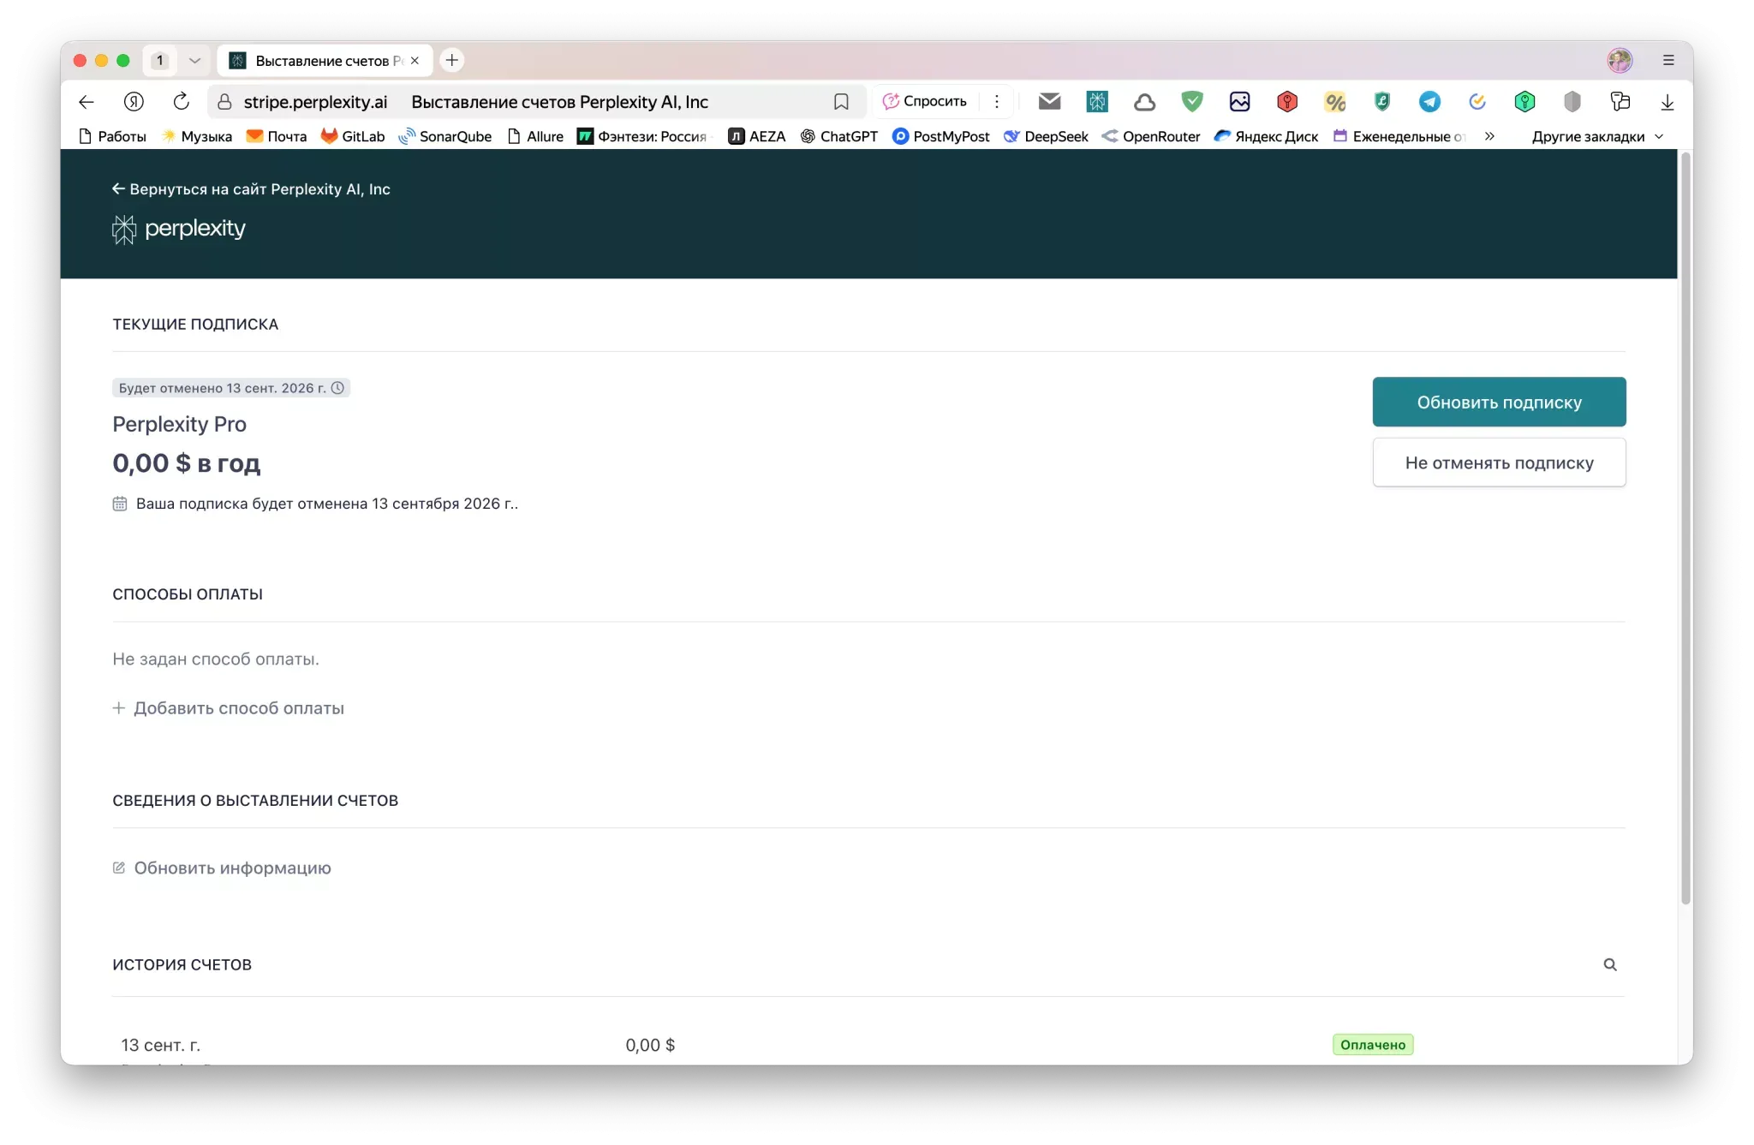Screen dimensions: 1754x1145
Task: Open the Фэнтези: Россия bookmark
Action: point(644,136)
